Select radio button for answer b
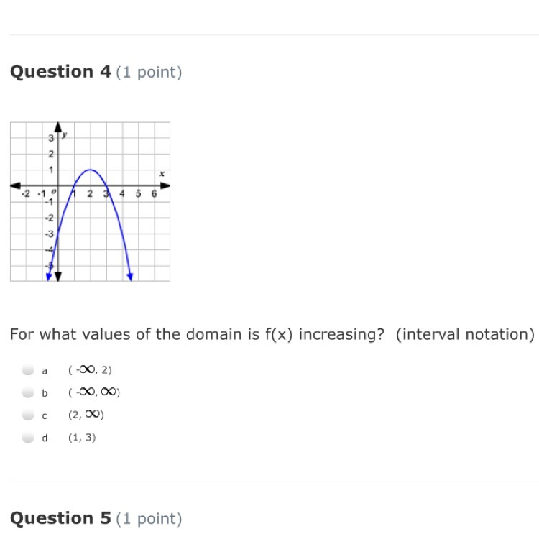The width and height of the screenshot is (539, 539). (28, 392)
